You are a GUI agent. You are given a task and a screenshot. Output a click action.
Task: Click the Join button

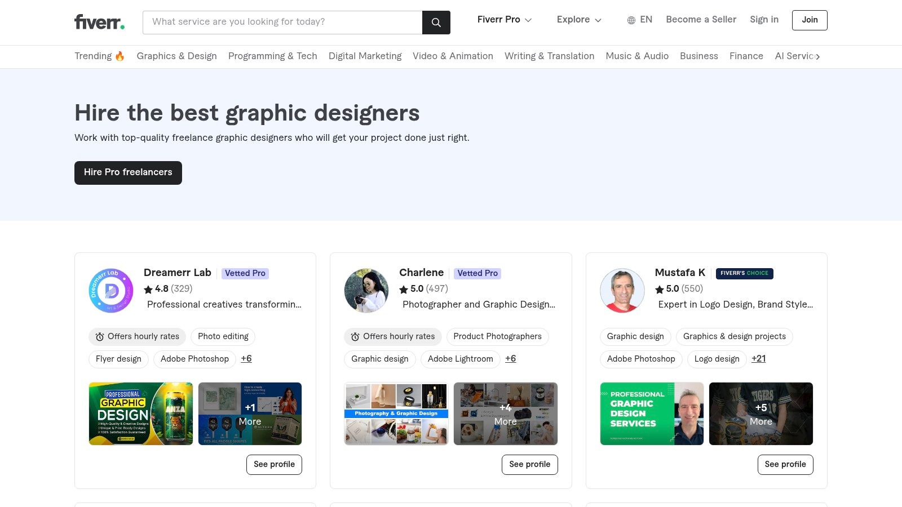point(810,20)
